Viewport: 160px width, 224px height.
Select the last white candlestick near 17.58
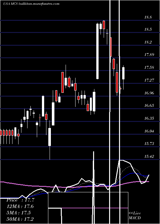point(123,73)
